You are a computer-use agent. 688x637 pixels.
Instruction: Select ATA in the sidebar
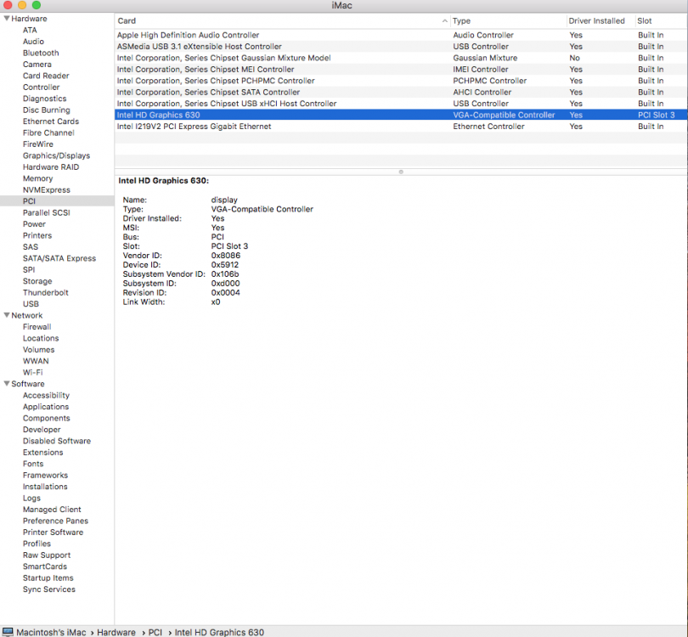click(30, 30)
